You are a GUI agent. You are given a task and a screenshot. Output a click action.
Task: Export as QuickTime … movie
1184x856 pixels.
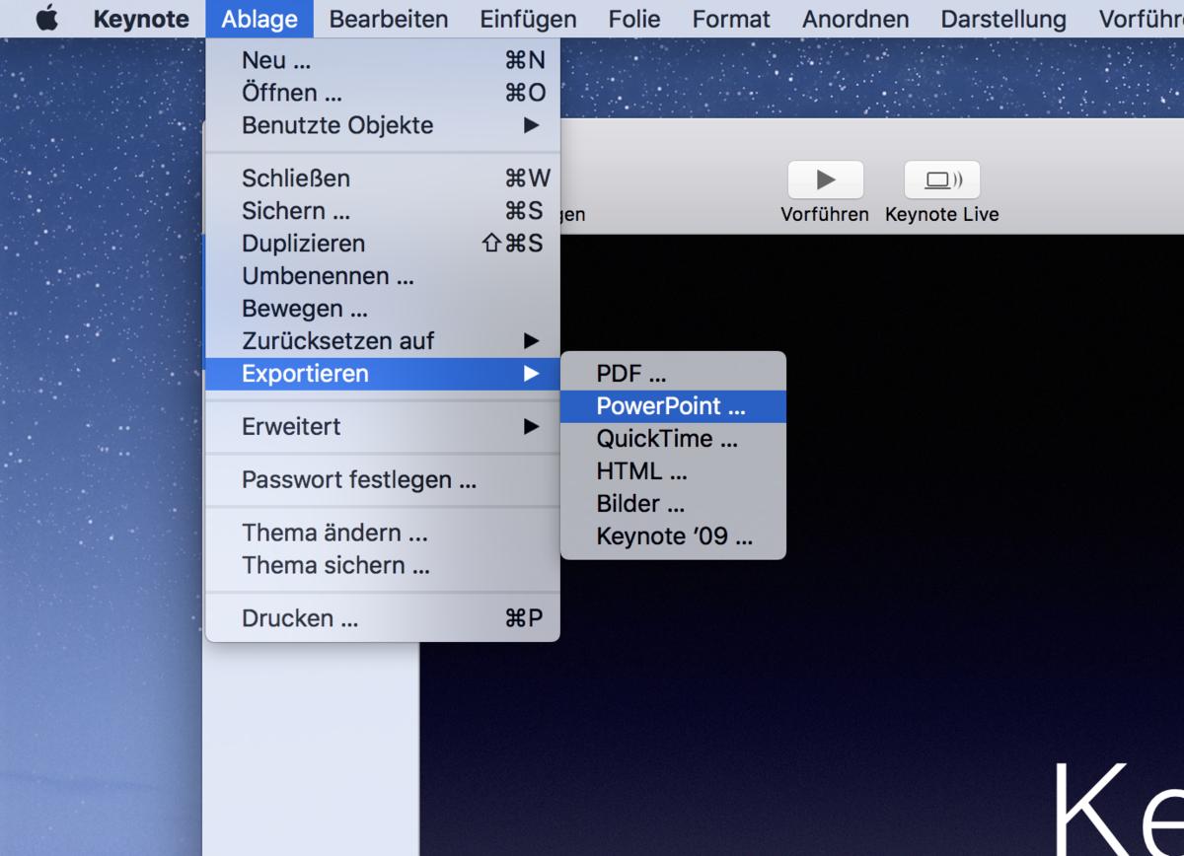(x=673, y=439)
